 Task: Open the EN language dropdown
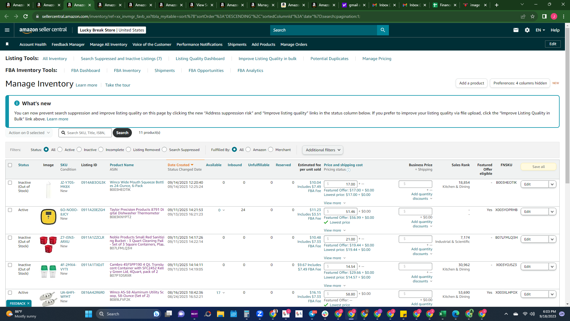[540, 30]
